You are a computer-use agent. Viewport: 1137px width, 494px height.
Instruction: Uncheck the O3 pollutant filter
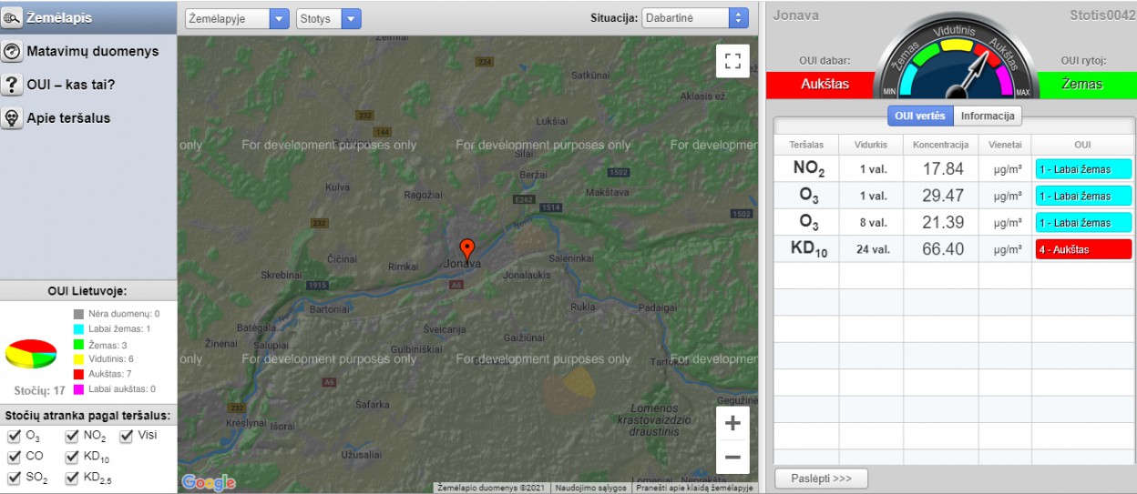[x=14, y=436]
